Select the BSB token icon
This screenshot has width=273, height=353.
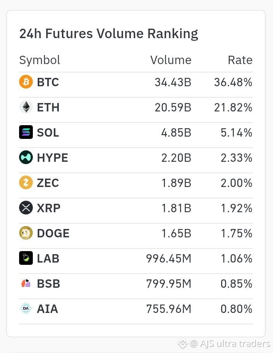point(26,284)
